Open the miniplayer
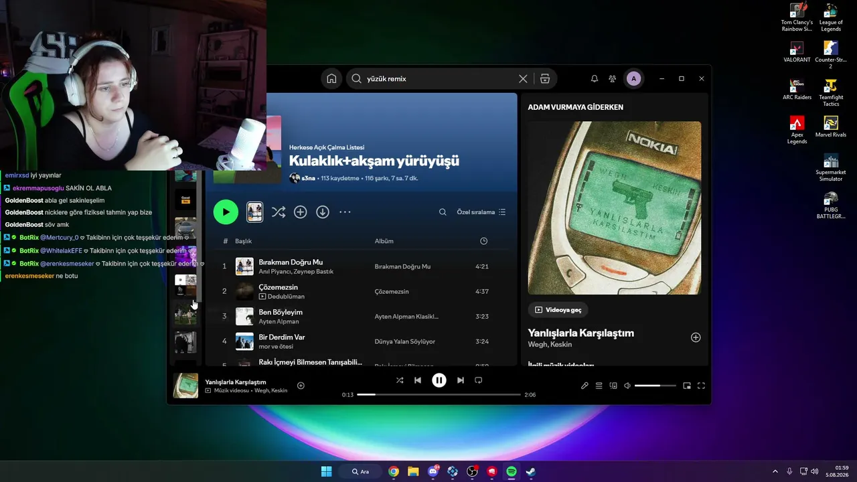 coord(686,386)
